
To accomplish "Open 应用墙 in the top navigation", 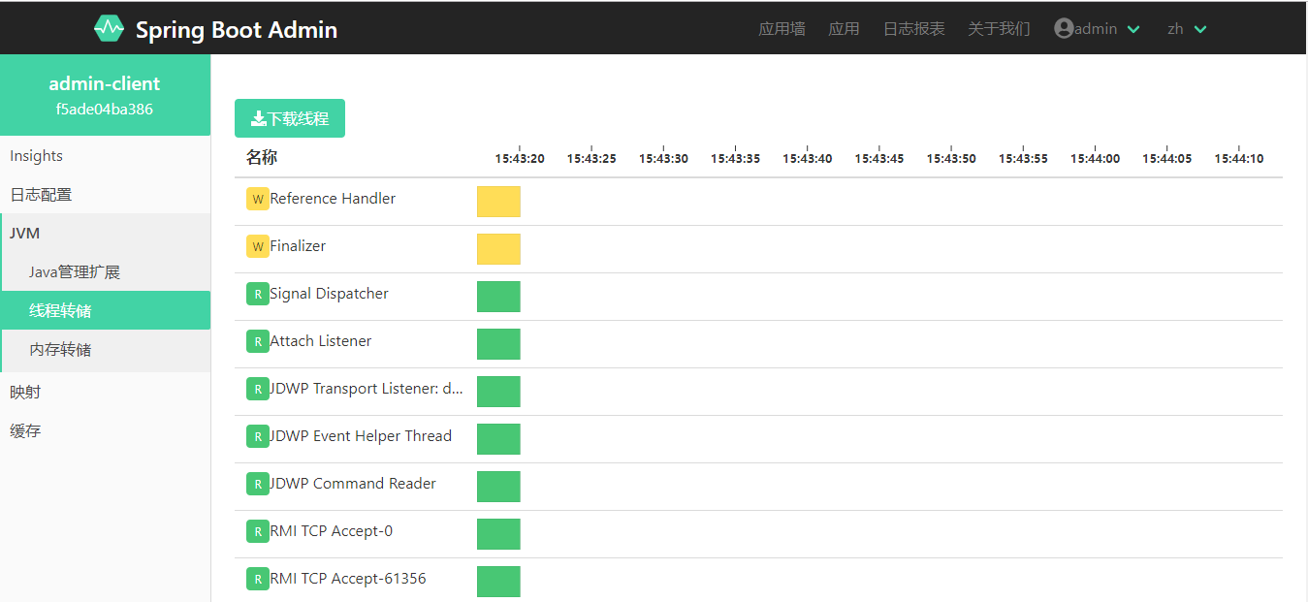I will [x=782, y=29].
